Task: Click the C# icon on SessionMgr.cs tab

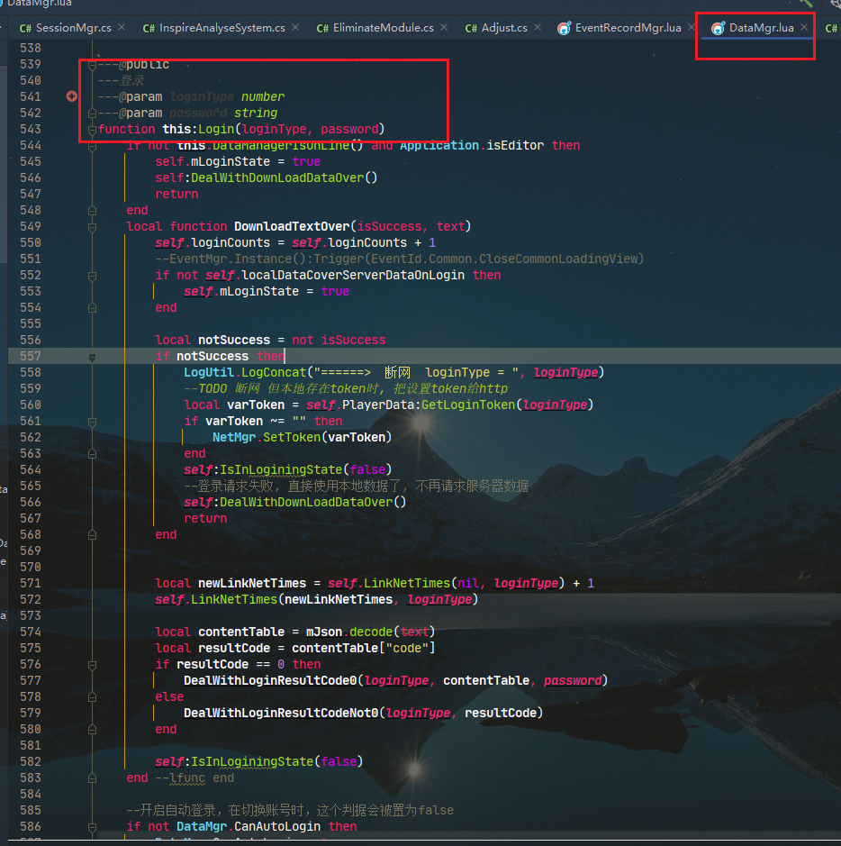Action: 24,28
